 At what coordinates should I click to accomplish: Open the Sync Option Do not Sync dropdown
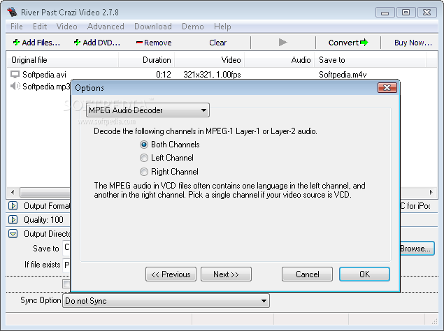click(166, 301)
